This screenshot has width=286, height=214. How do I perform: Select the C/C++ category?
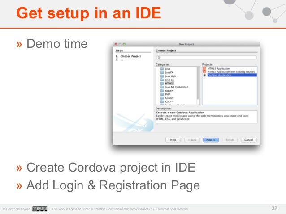pyautogui.click(x=169, y=101)
